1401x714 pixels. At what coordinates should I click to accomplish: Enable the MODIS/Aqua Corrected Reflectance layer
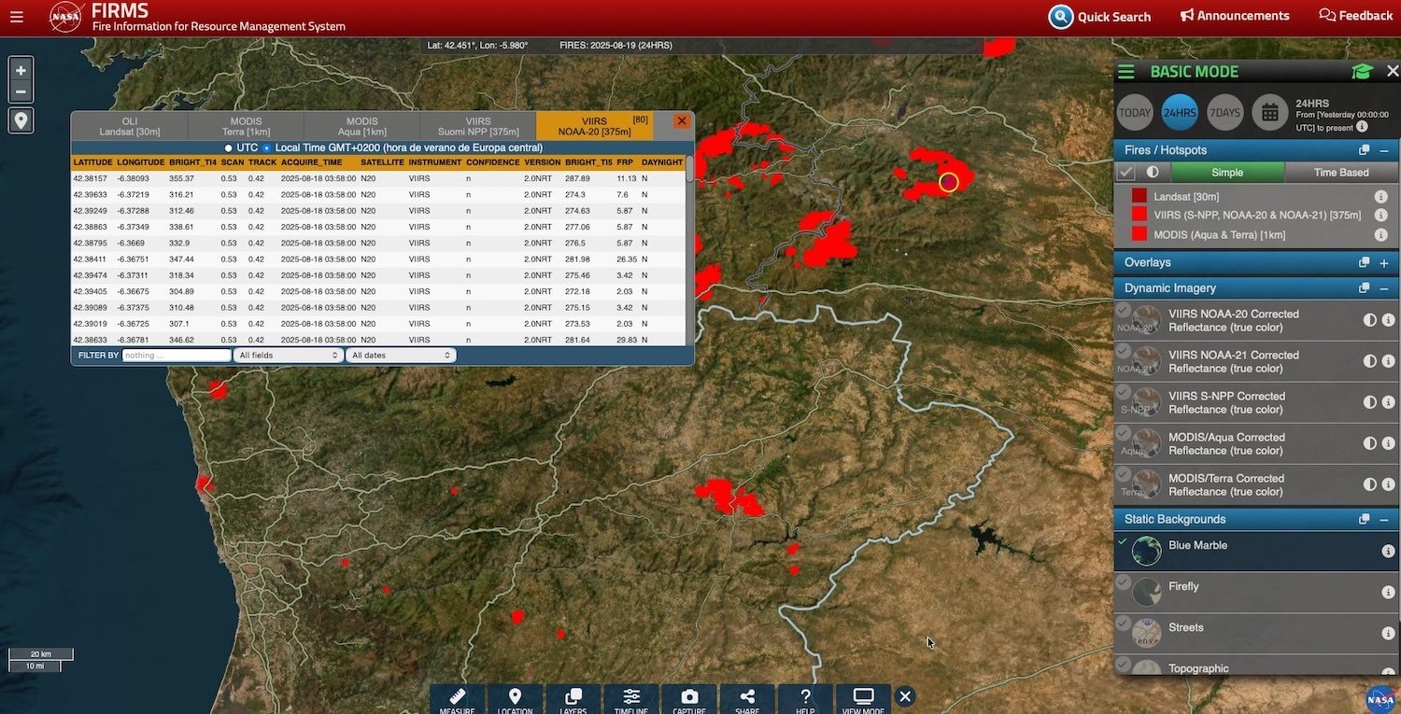1124,433
